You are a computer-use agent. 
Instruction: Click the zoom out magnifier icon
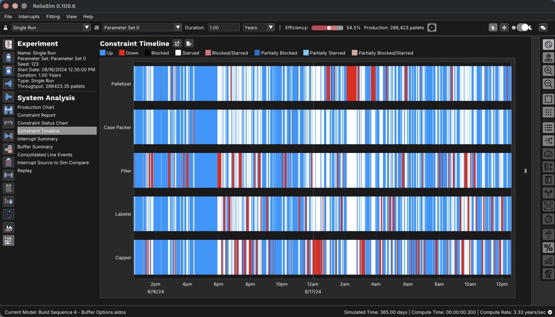pyautogui.click(x=548, y=84)
